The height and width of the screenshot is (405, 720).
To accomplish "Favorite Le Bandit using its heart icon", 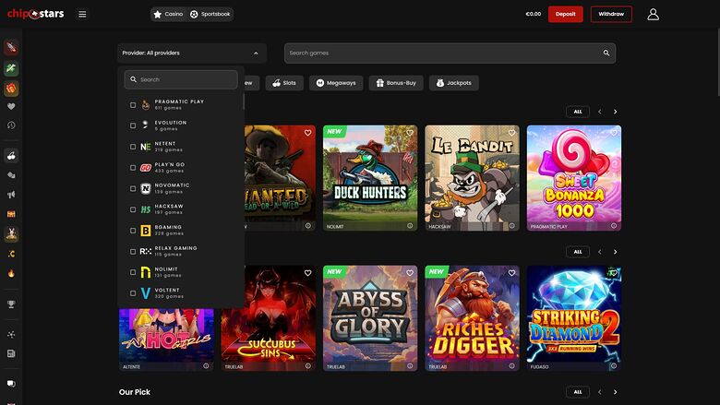I will (511, 133).
